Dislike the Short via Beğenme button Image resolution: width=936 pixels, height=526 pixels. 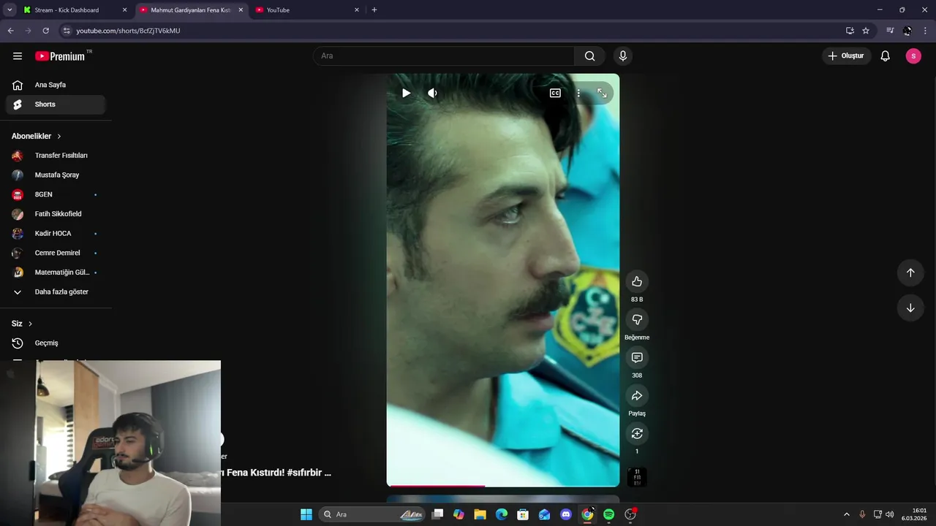point(637,319)
